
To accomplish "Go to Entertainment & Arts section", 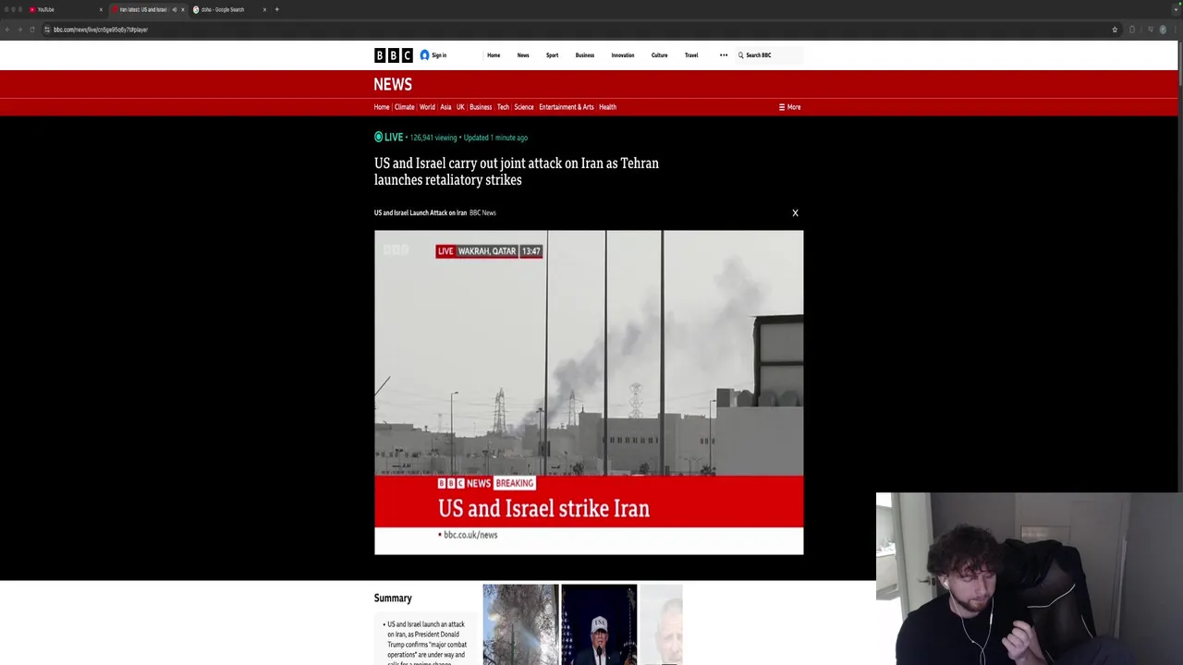I will pos(567,107).
